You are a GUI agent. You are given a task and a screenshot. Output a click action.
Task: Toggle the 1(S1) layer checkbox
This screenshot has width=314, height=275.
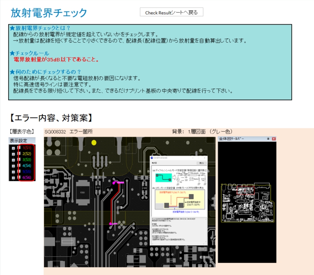pyautogui.click(x=19, y=148)
